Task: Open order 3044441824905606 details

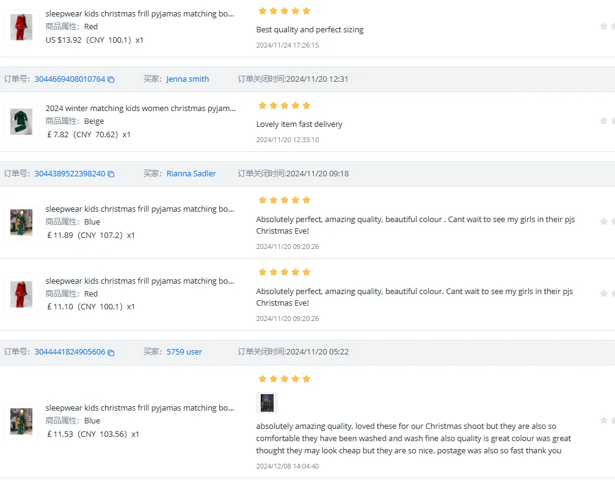Action: coord(70,352)
